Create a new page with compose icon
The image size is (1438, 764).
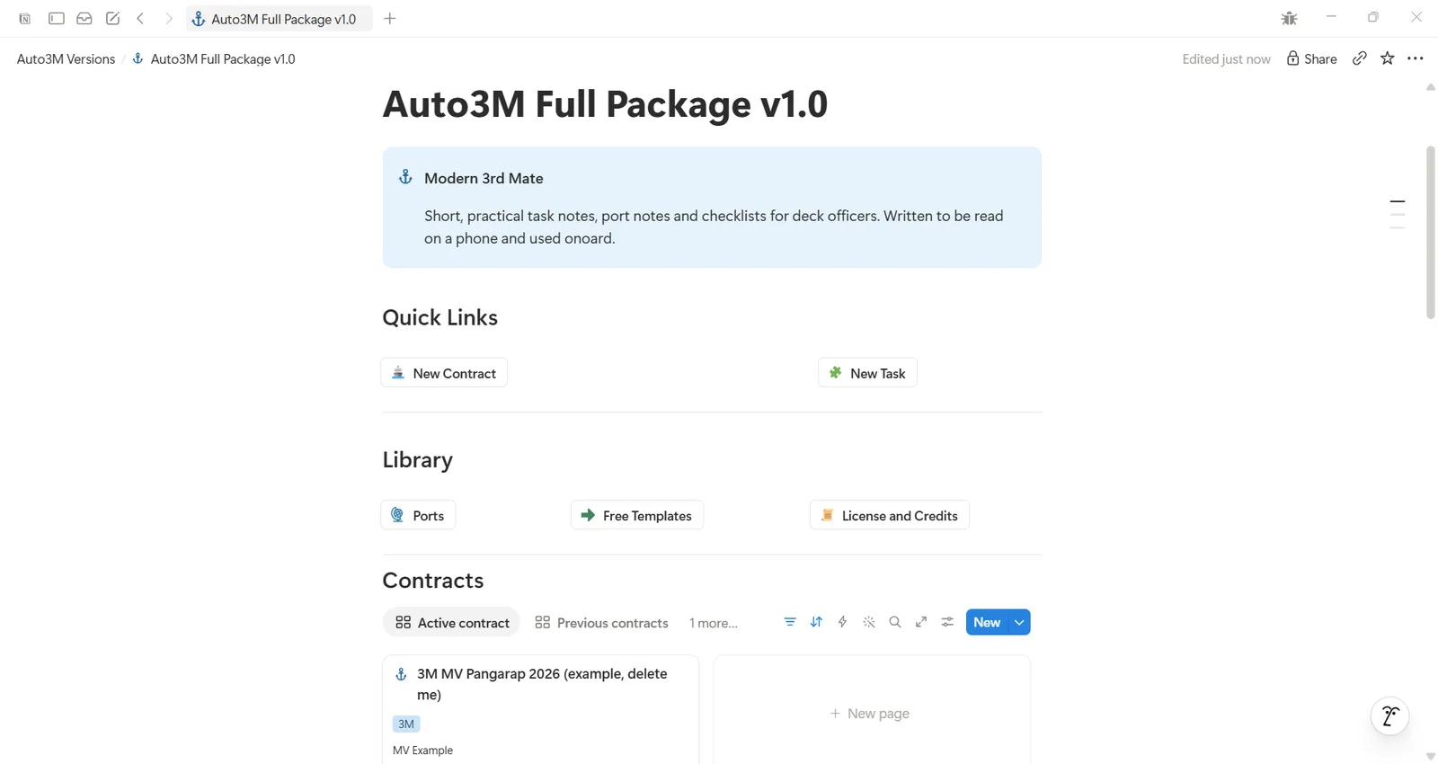pos(112,18)
